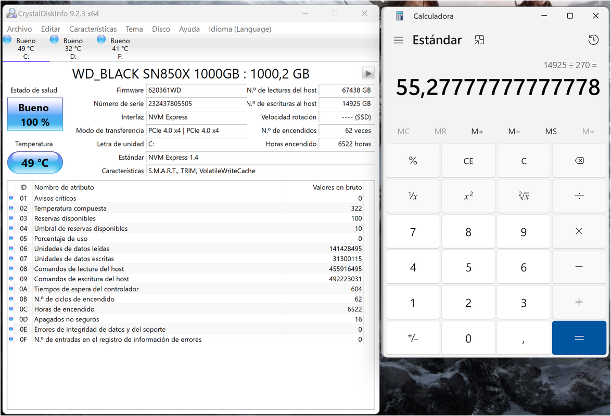
Task: Click the square root button in Calculator
Action: point(524,196)
